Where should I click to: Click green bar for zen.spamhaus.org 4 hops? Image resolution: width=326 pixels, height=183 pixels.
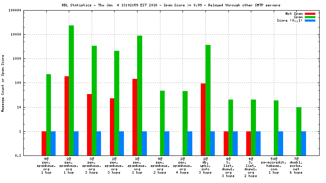[x=185, y=123]
